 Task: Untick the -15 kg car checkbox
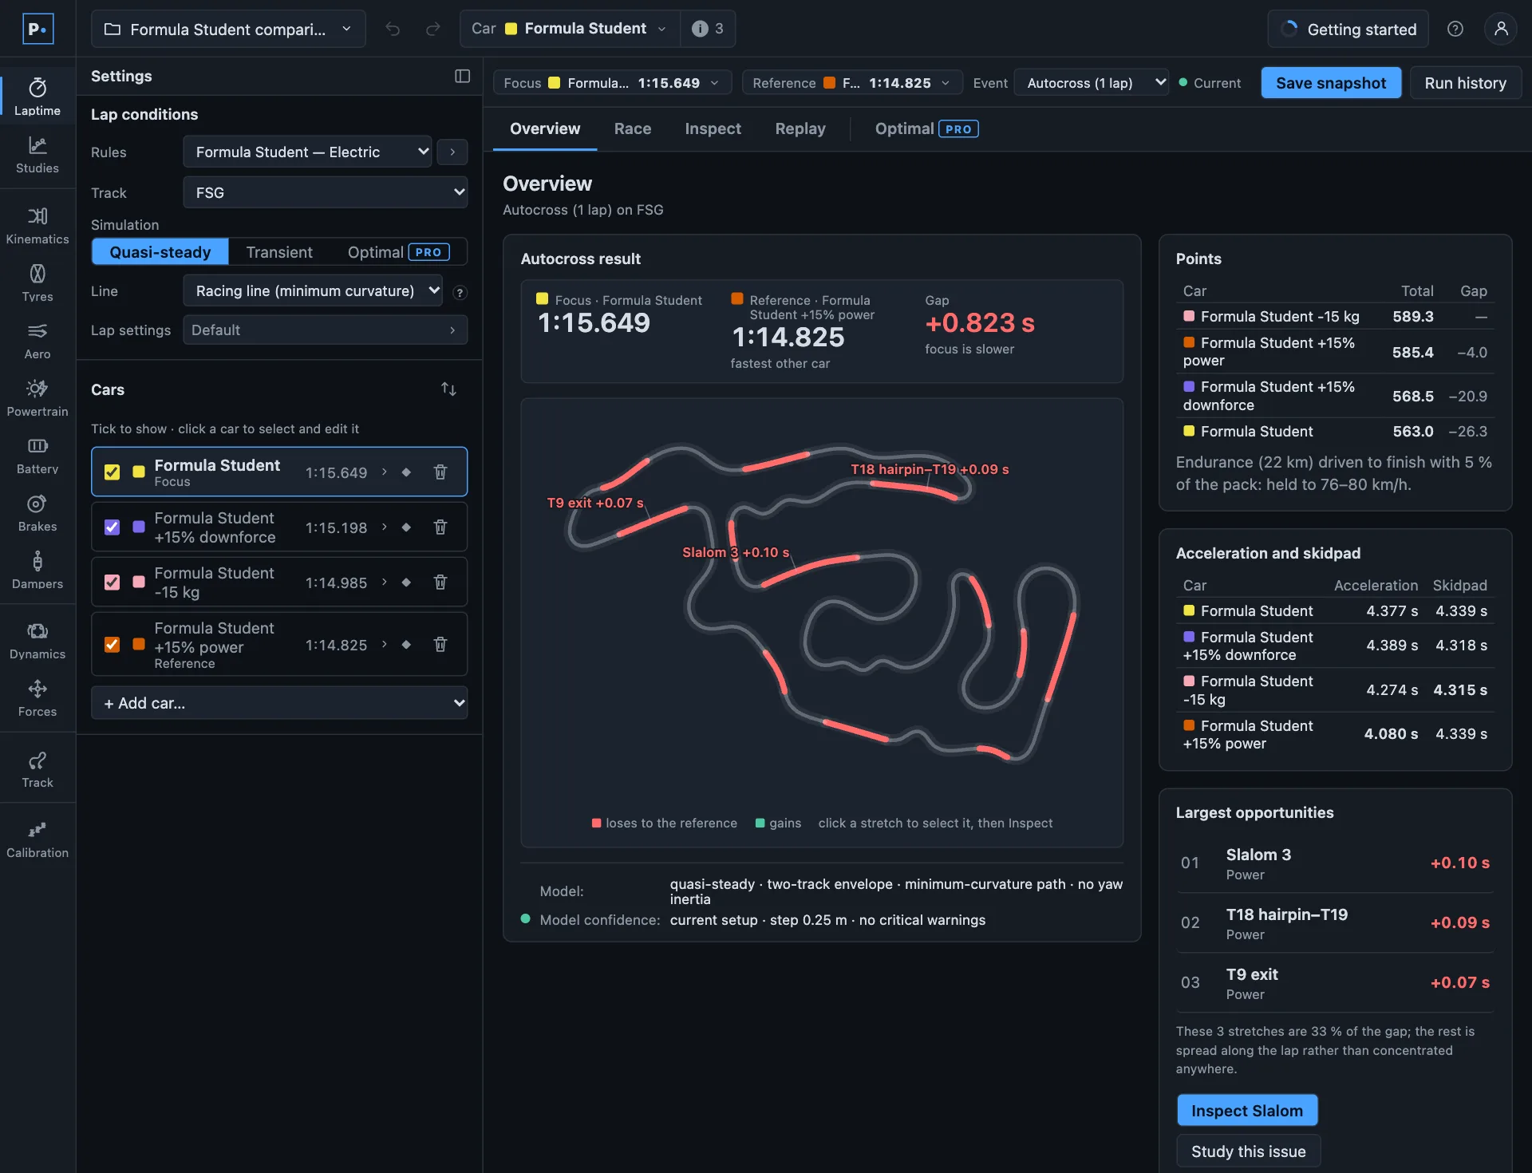[112, 582]
